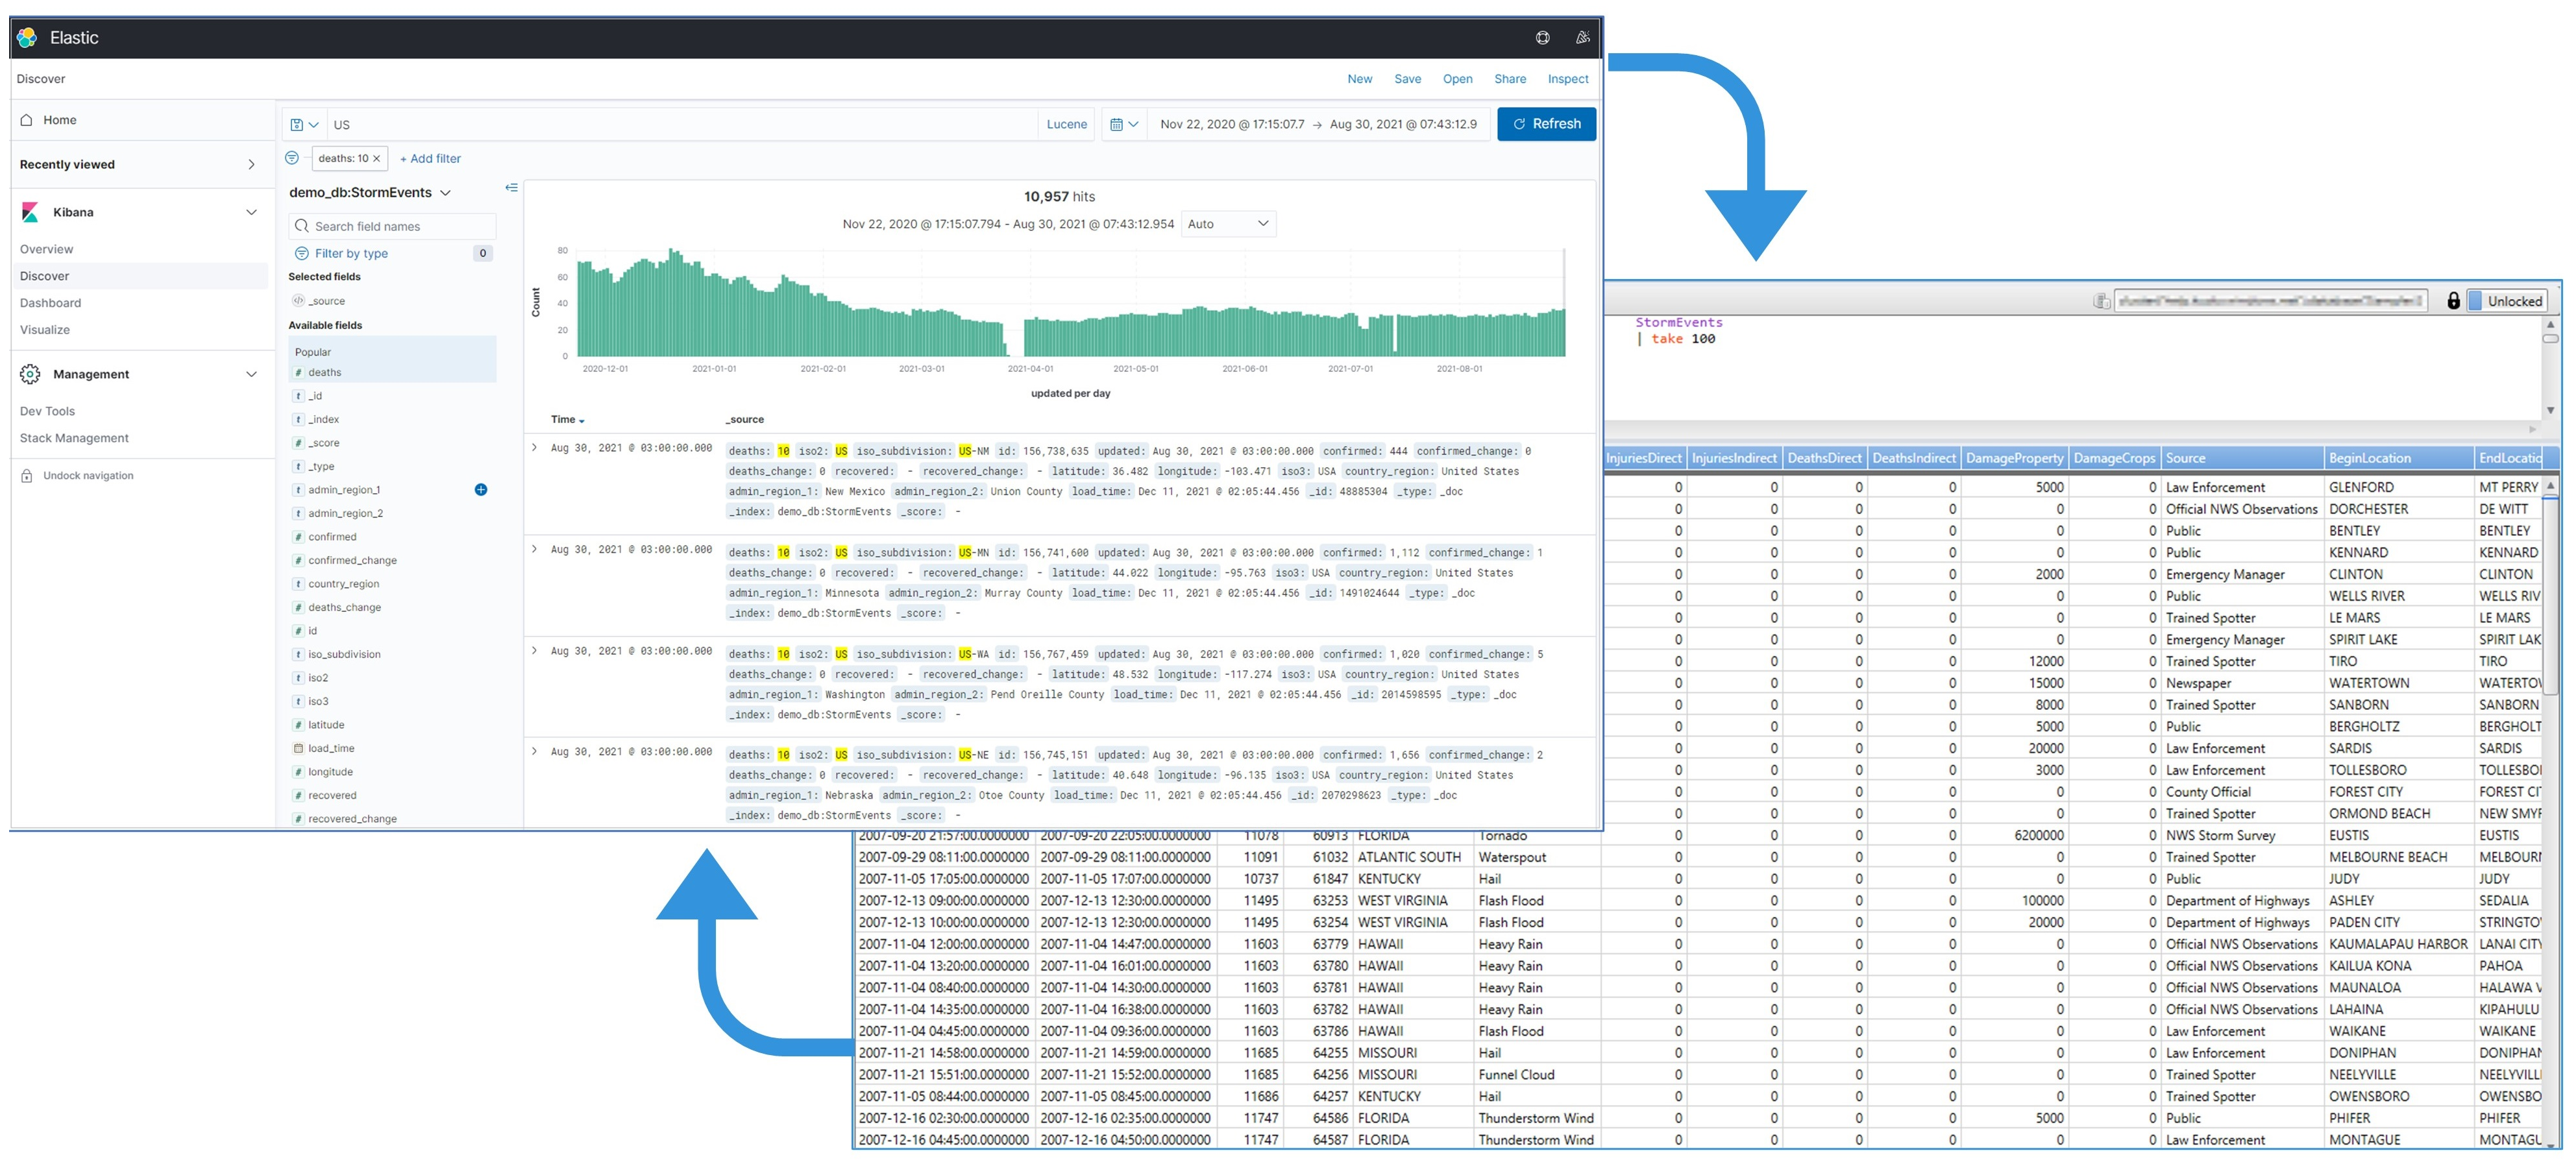The image size is (2576, 1166).
Task: Open the calendar date picker icon
Action: (1119, 124)
